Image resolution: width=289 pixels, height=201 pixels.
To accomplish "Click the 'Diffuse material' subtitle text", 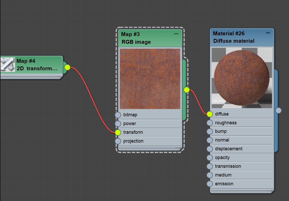I will coord(234,41).
